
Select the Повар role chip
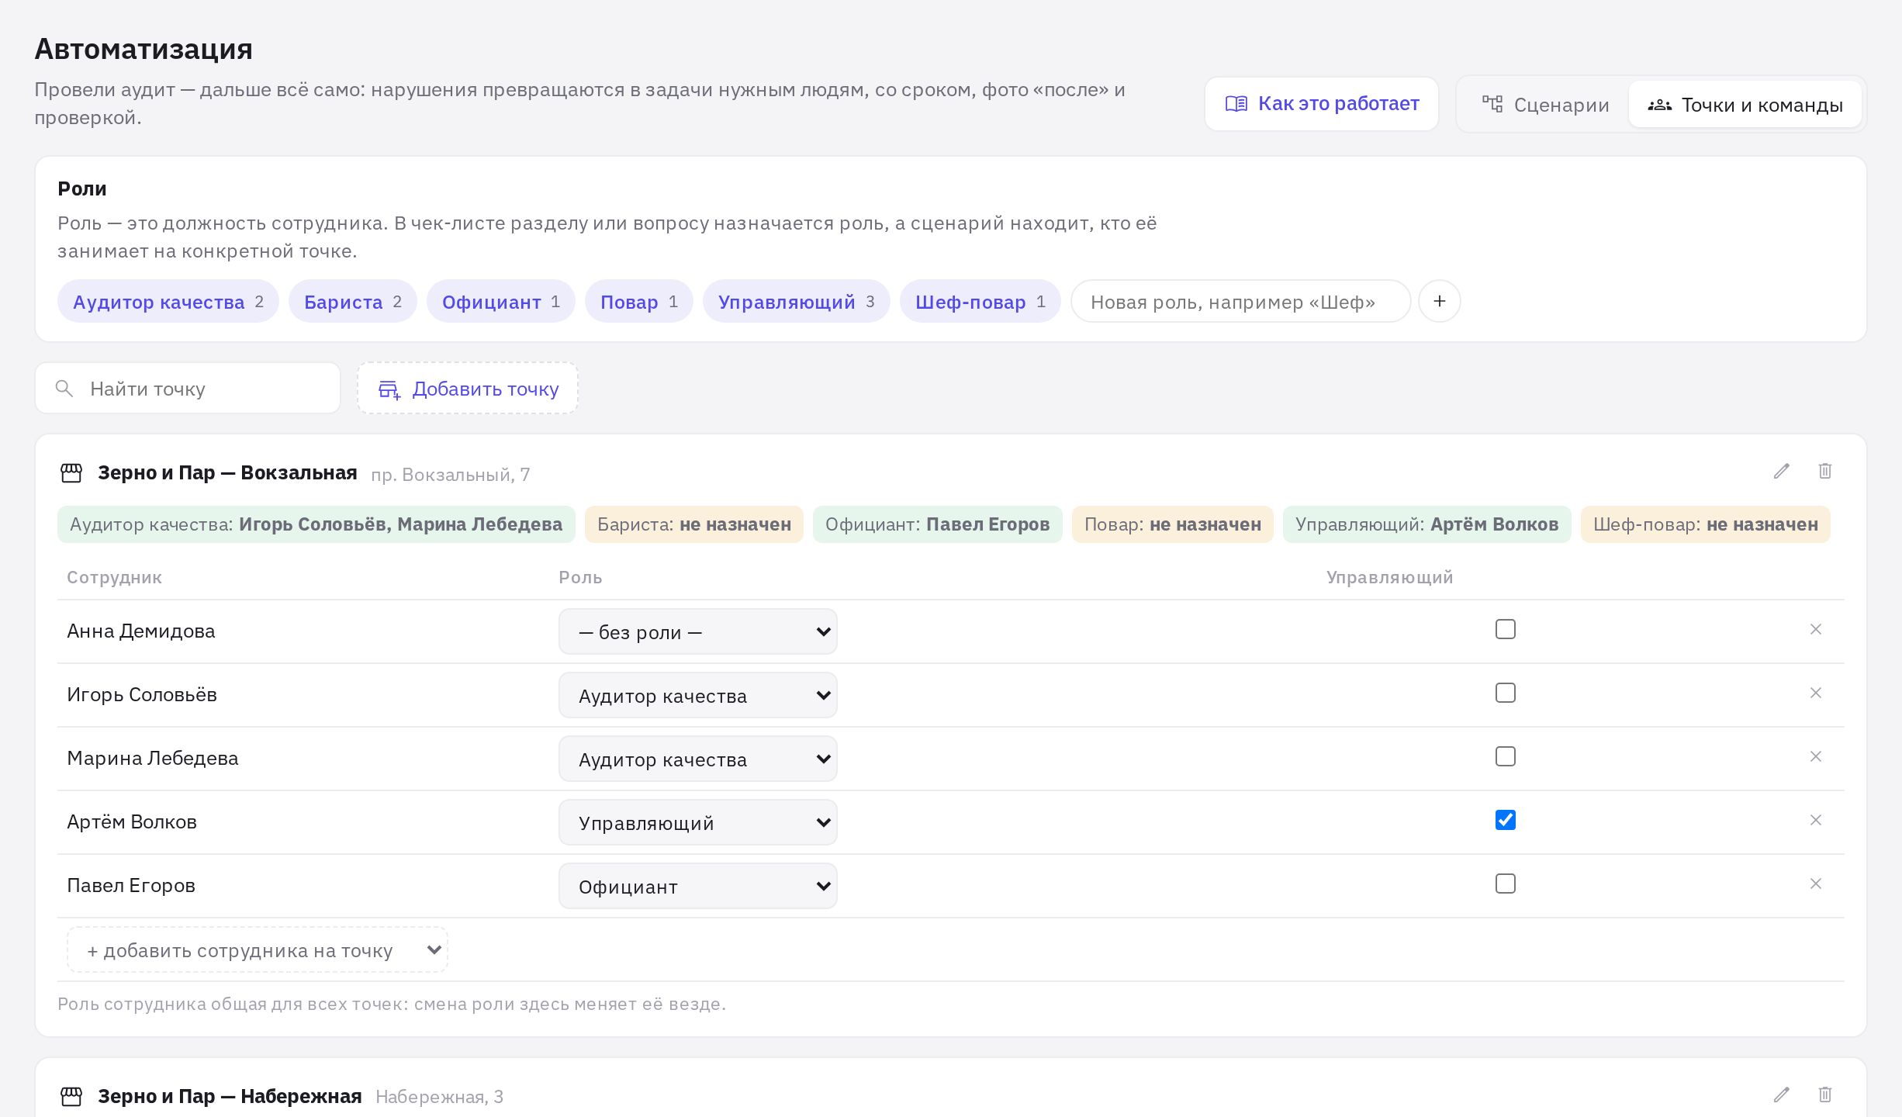(638, 302)
